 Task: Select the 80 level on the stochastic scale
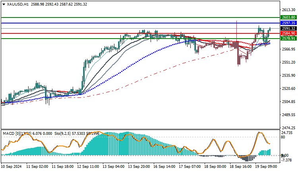click(283, 137)
